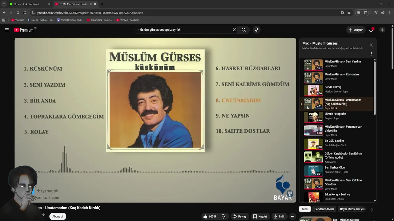
Task: Open a new browser tab
Action: (x=102, y=4)
